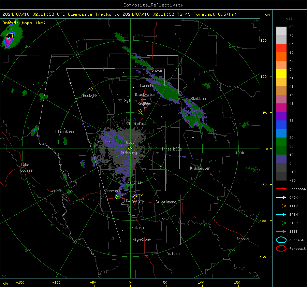Screen dimensions: 307x287
Task: Select the Strathmore label
Action: [x=166, y=202]
